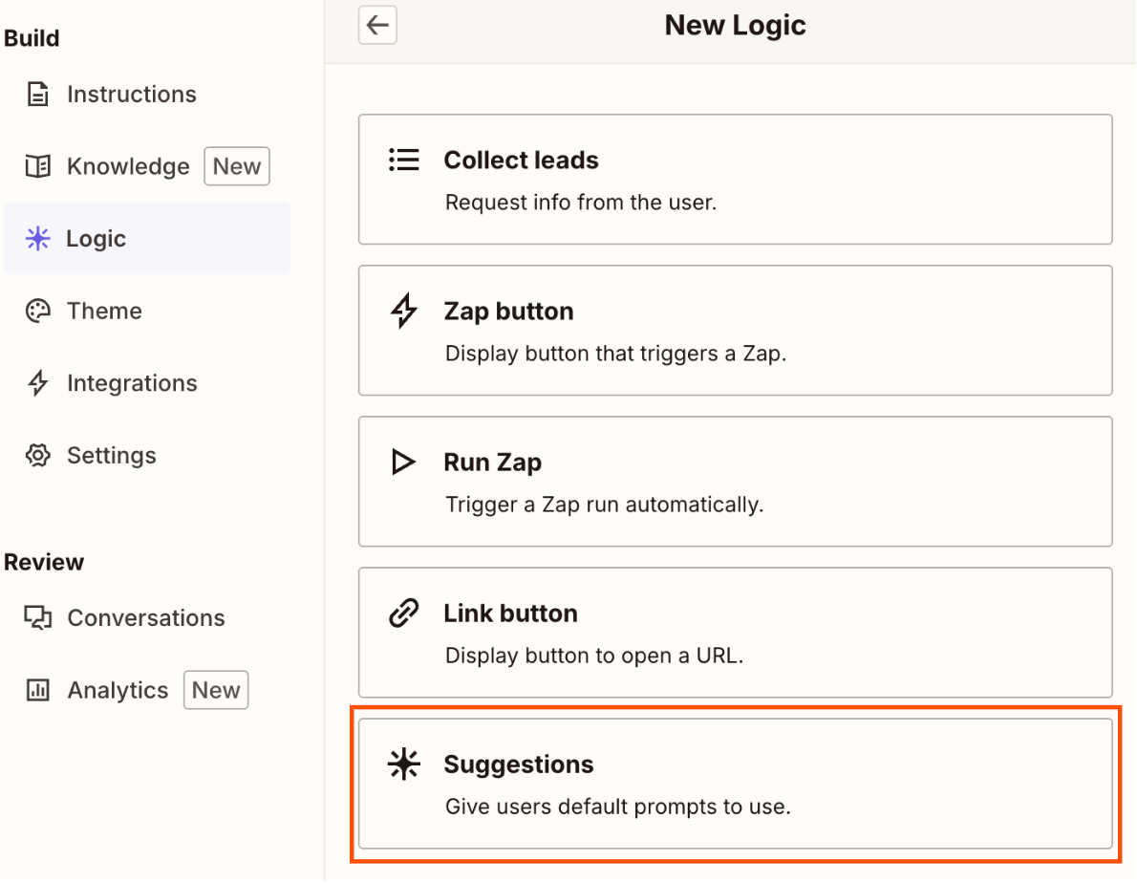
Task: Click the Analytics chart icon
Action: pos(37,691)
